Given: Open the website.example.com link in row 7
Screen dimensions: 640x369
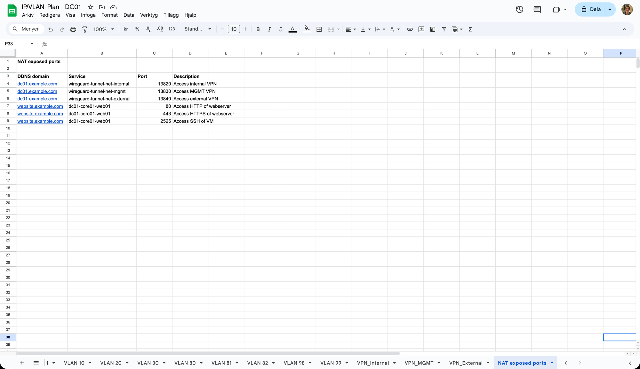Looking at the screenshot, I should (40, 106).
